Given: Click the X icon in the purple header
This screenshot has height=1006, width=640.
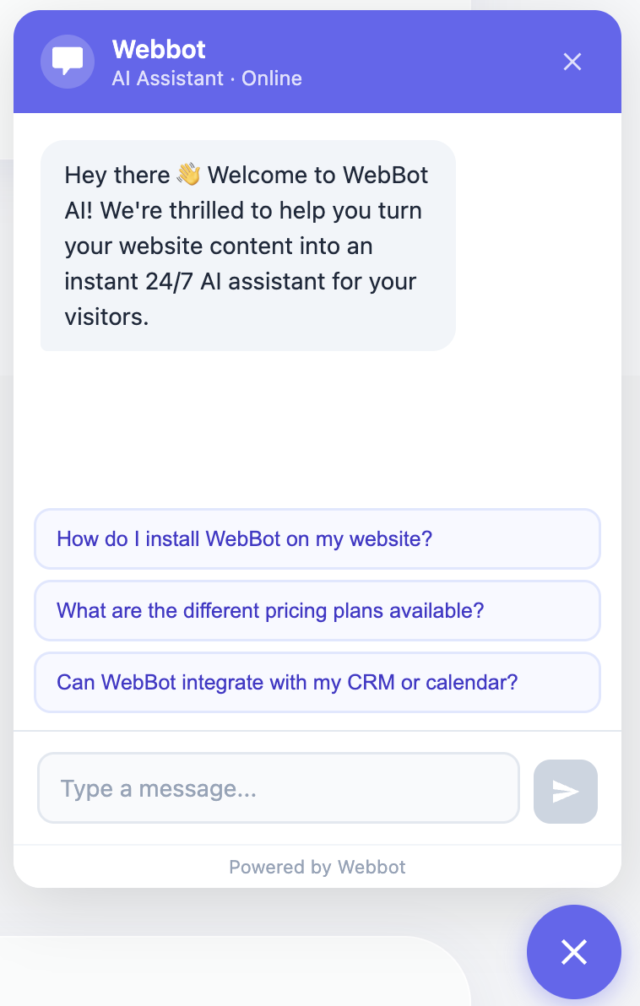Looking at the screenshot, I should point(572,62).
